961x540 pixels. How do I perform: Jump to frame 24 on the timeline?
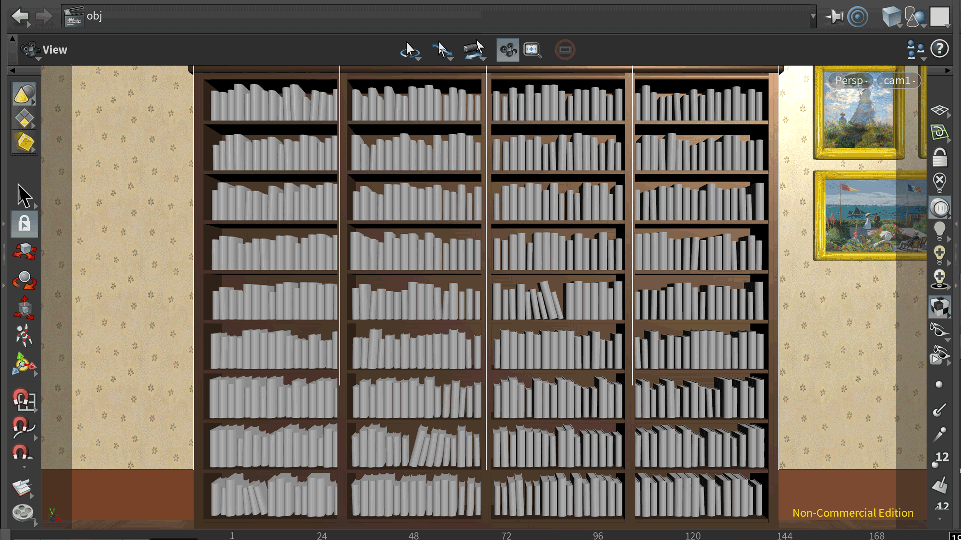(x=322, y=535)
